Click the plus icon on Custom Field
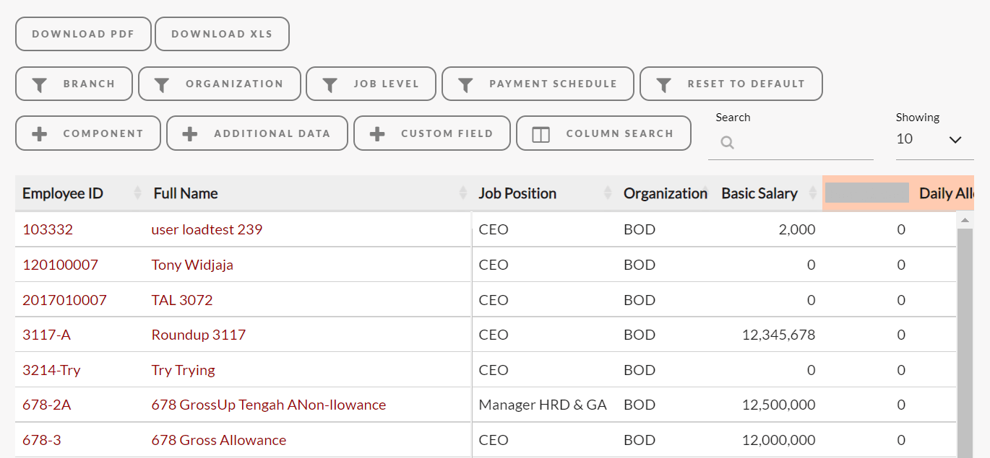 pos(377,134)
